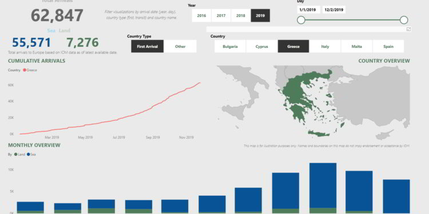Select year 2018 filter
Image resolution: width=429 pixels, height=214 pixels.
click(241, 15)
